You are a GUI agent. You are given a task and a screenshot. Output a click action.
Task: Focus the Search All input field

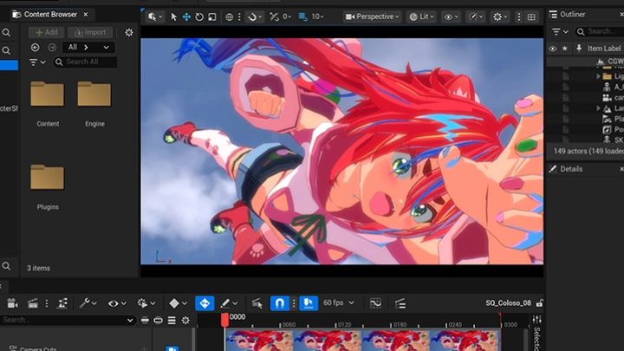pyautogui.click(x=85, y=62)
